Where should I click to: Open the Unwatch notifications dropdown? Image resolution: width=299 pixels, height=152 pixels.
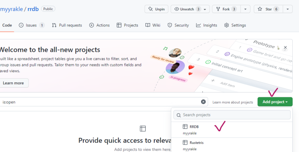point(190,9)
